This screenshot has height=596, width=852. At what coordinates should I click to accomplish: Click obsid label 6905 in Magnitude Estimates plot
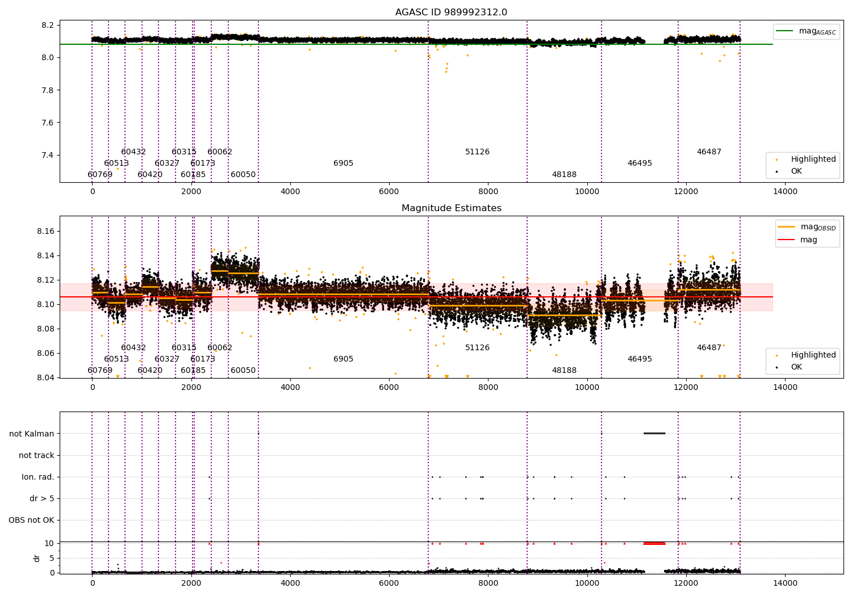(x=343, y=359)
